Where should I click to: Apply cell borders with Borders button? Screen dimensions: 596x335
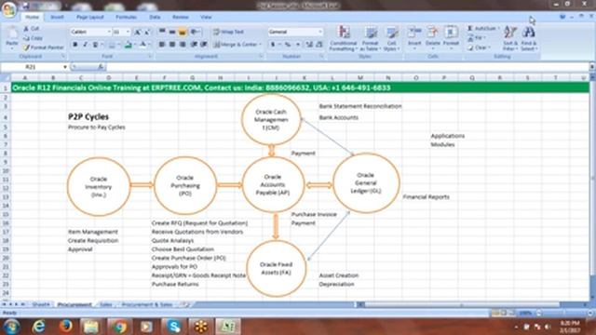pyautogui.click(x=112, y=45)
